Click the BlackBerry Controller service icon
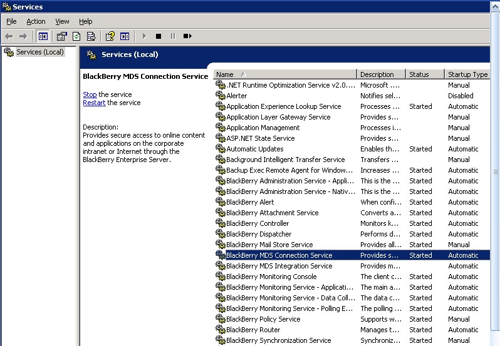The width and height of the screenshot is (500, 346). 221,223
